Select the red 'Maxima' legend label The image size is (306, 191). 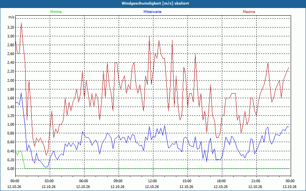pos(249,12)
